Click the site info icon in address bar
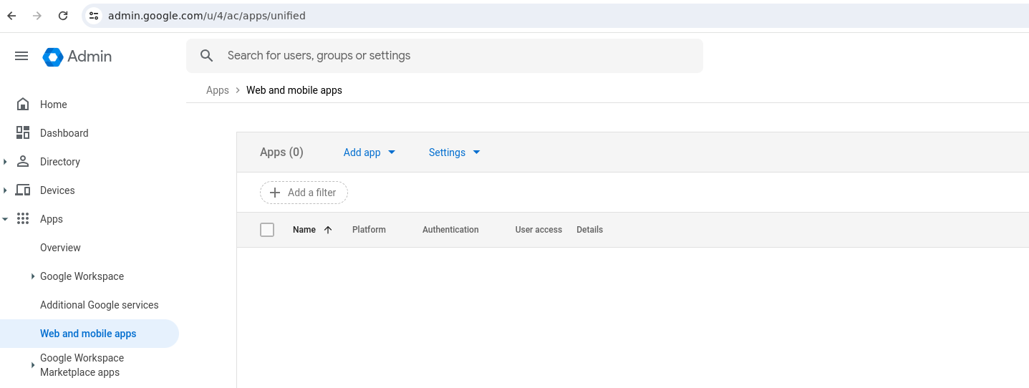Image resolution: width=1029 pixels, height=388 pixels. coord(94,16)
